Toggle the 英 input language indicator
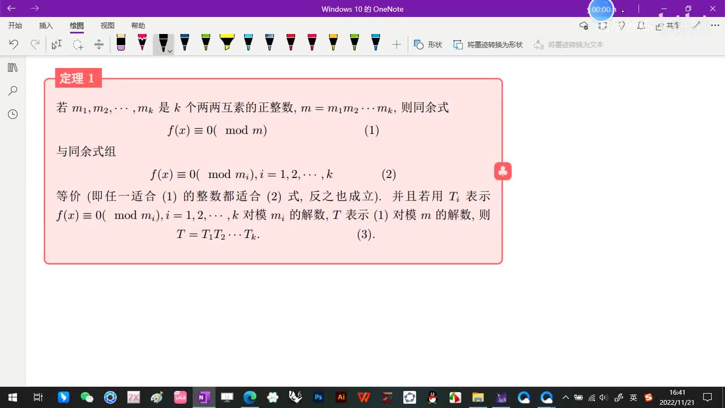Image resolution: width=725 pixels, height=408 pixels. point(633,397)
